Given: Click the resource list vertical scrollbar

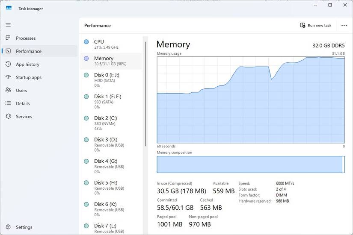Looking at the screenshot, I should 145,94.
